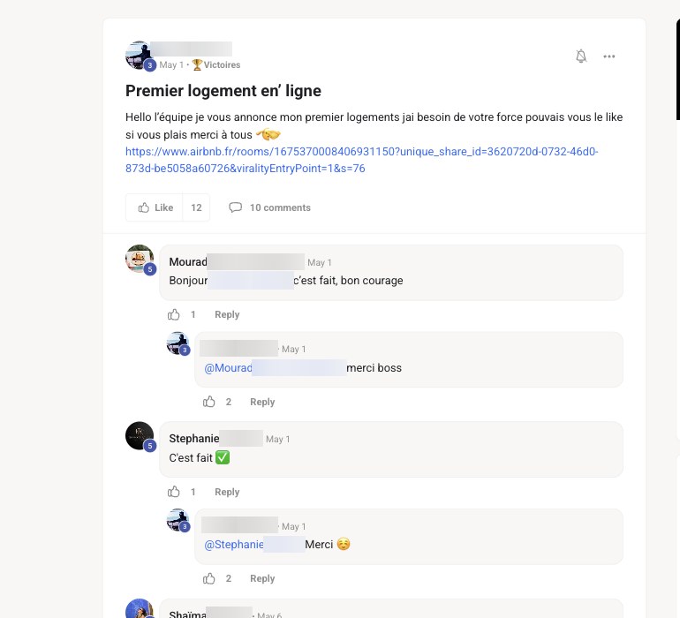Reply to Mourad's comment
This screenshot has height=618, width=680.
click(x=227, y=314)
